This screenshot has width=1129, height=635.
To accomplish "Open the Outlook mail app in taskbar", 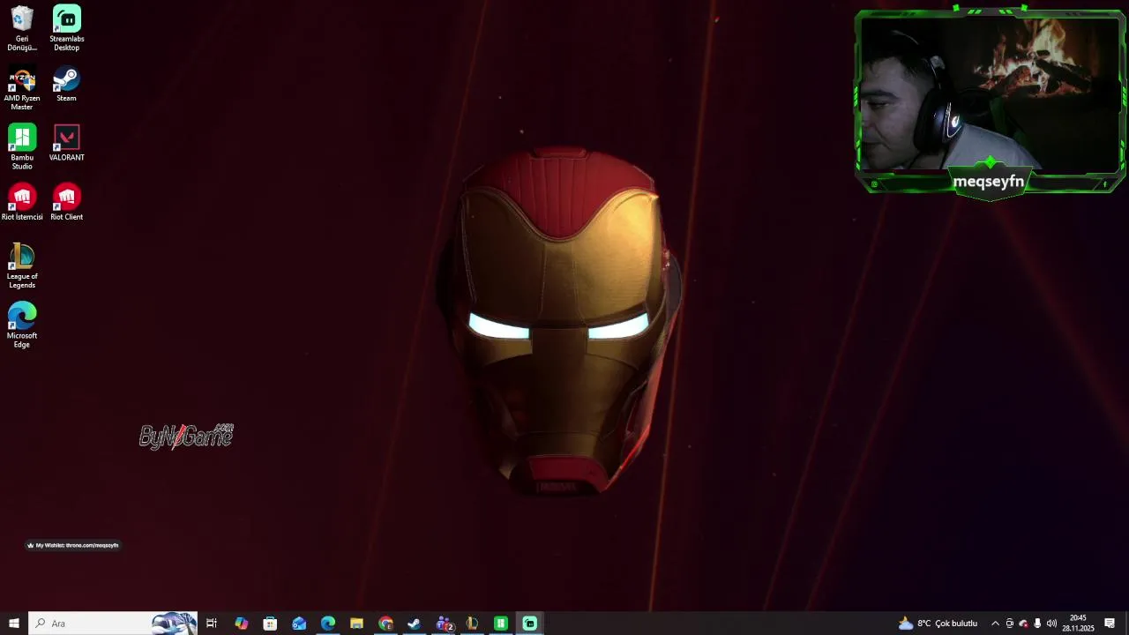I will click(x=299, y=624).
